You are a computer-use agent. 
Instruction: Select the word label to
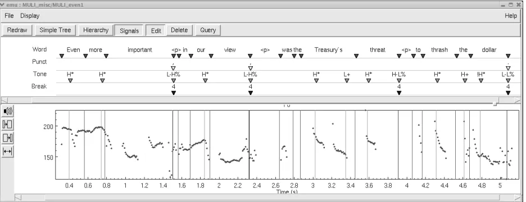tap(418, 50)
